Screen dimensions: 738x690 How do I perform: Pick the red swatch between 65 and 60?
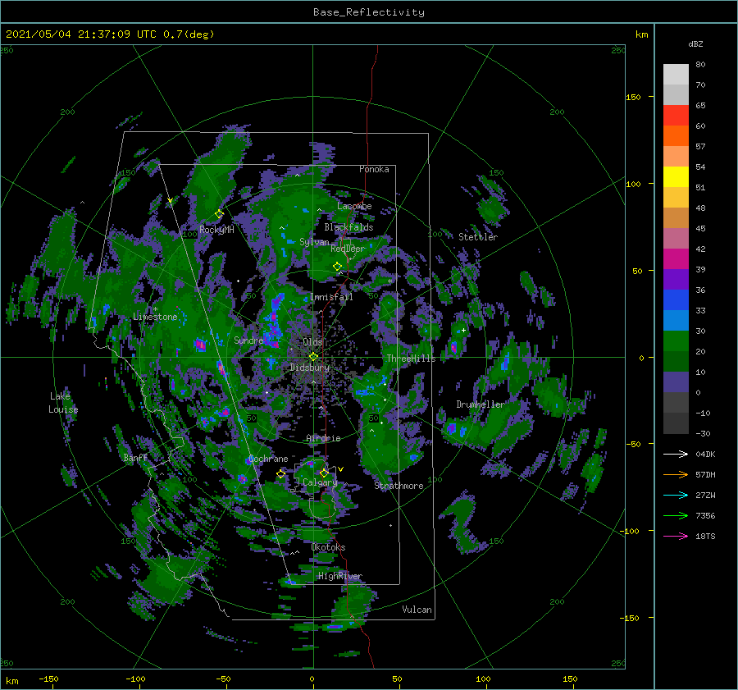pyautogui.click(x=676, y=116)
